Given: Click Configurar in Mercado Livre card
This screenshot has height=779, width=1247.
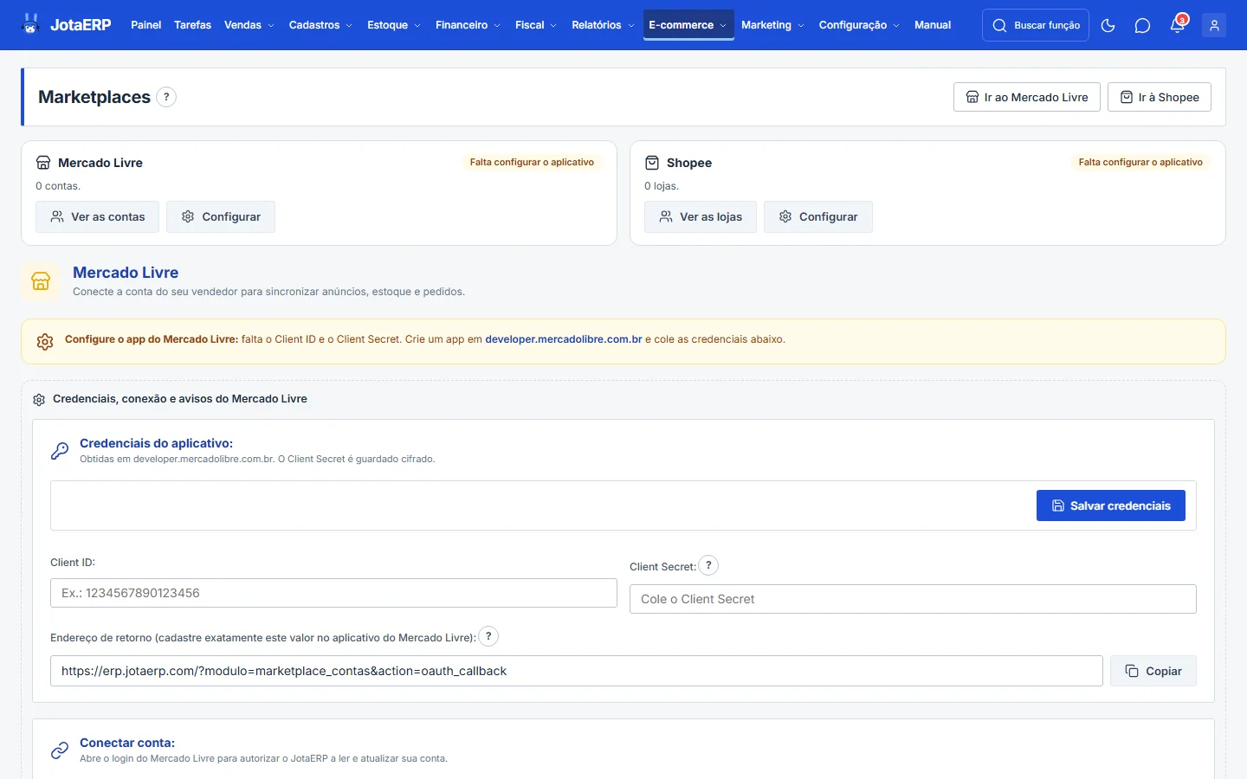Looking at the screenshot, I should click(221, 217).
